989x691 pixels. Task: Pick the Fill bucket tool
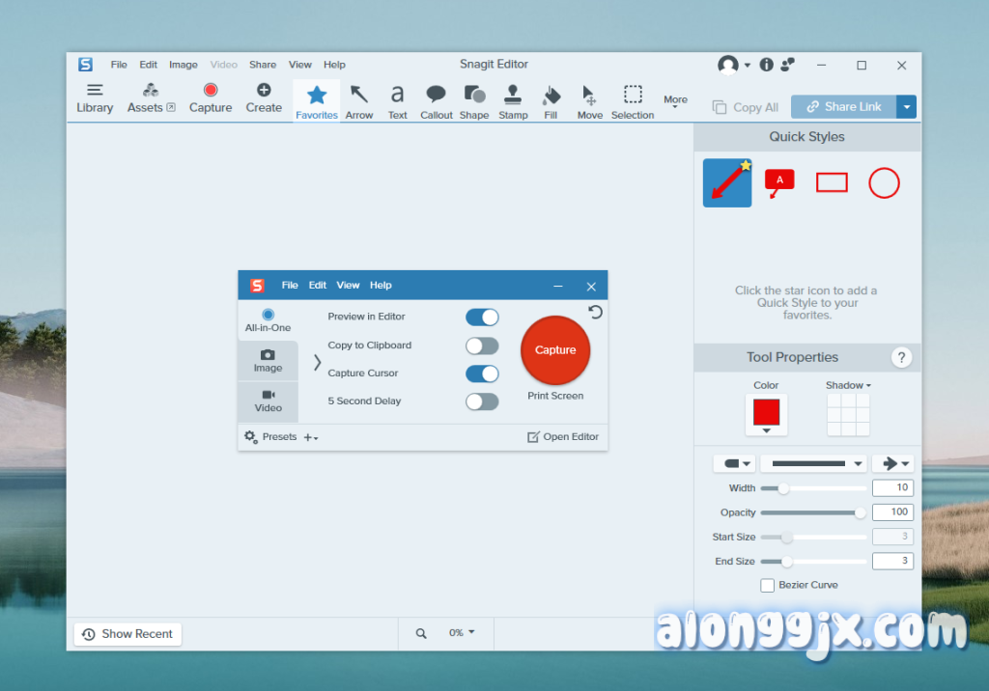pos(551,100)
